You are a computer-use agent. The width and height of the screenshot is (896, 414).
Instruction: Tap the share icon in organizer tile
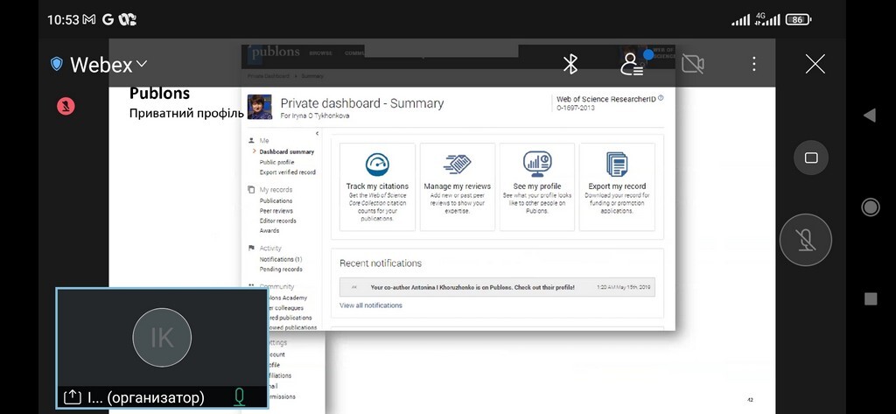[x=73, y=397]
